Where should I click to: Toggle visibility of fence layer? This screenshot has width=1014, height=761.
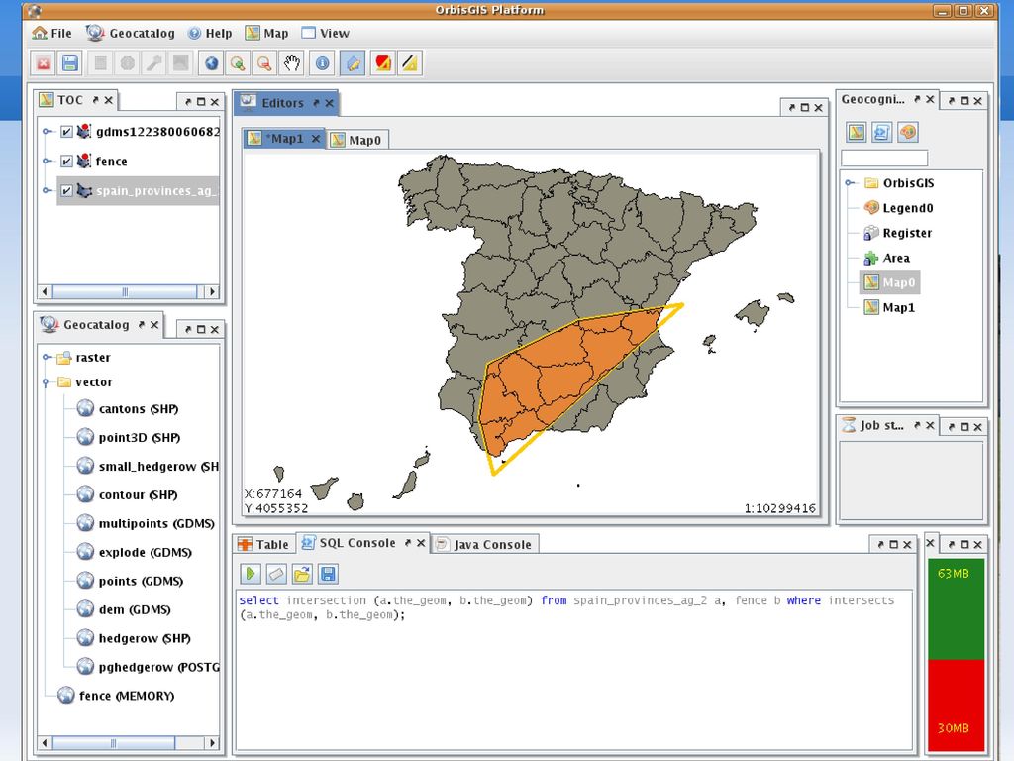[x=66, y=162]
